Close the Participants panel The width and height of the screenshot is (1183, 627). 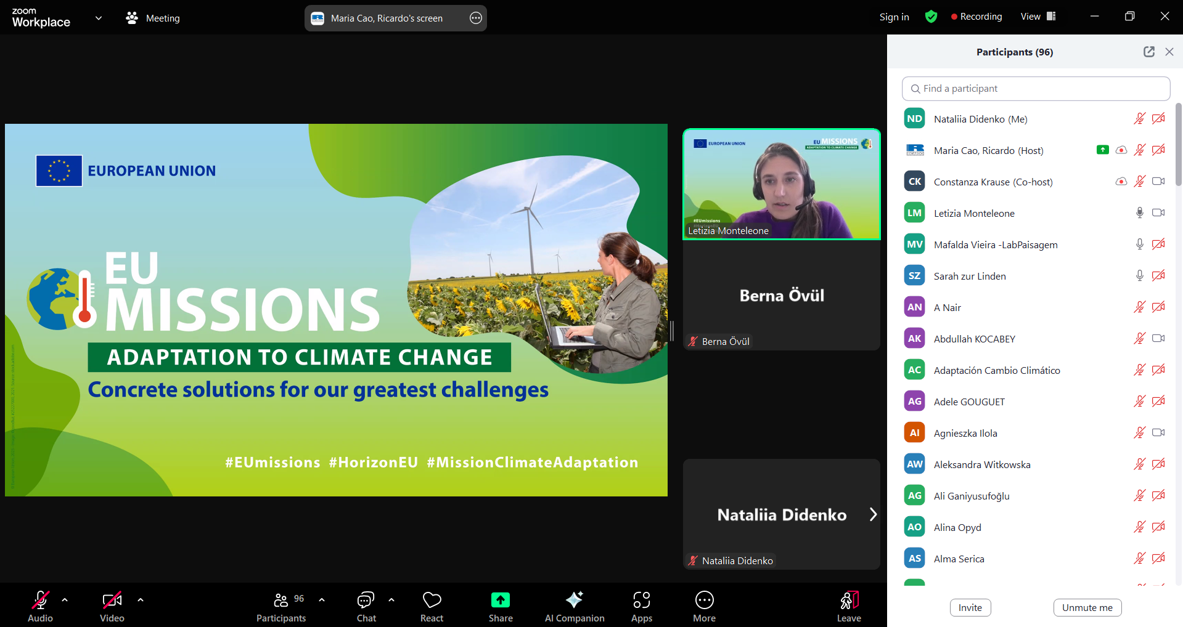pos(1169,52)
